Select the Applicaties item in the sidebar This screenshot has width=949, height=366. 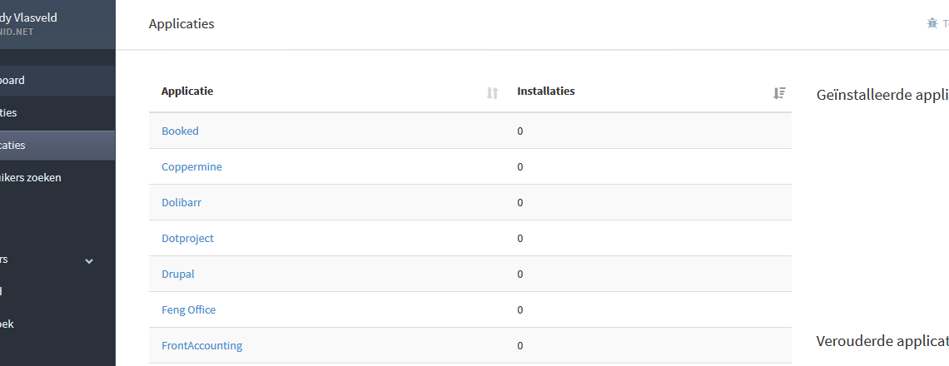(x=57, y=146)
